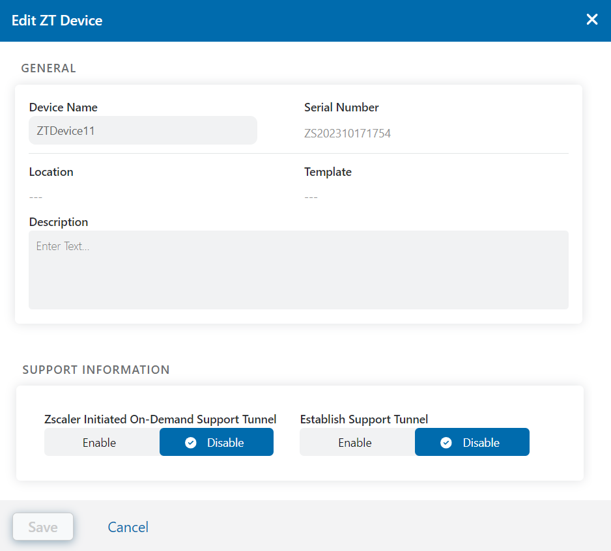Click the Edit ZT Device title text
The image size is (611, 551).
(57, 20)
